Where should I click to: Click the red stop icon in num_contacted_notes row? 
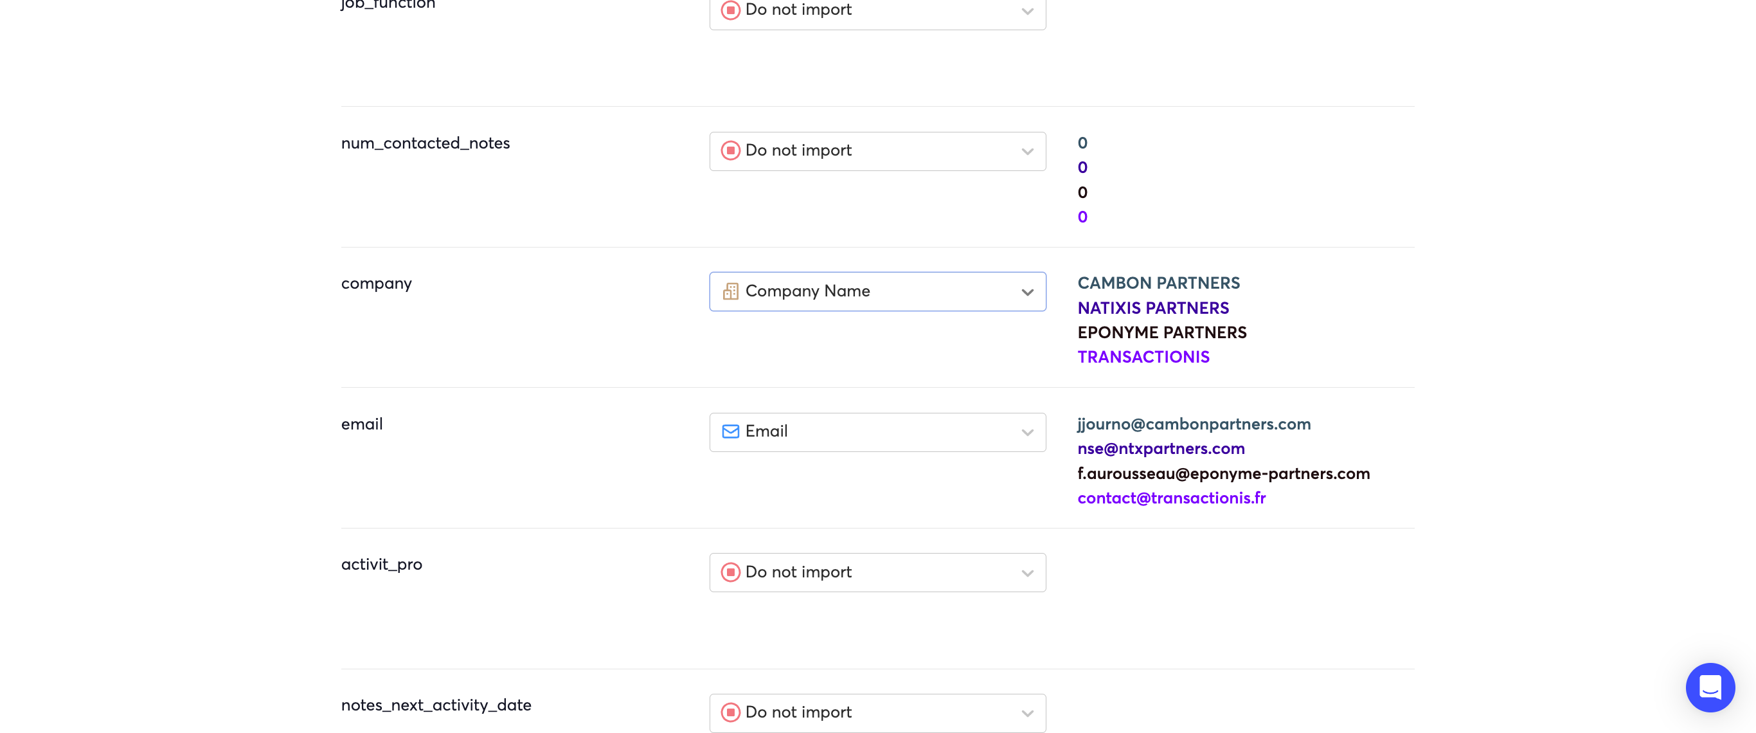coord(730,150)
